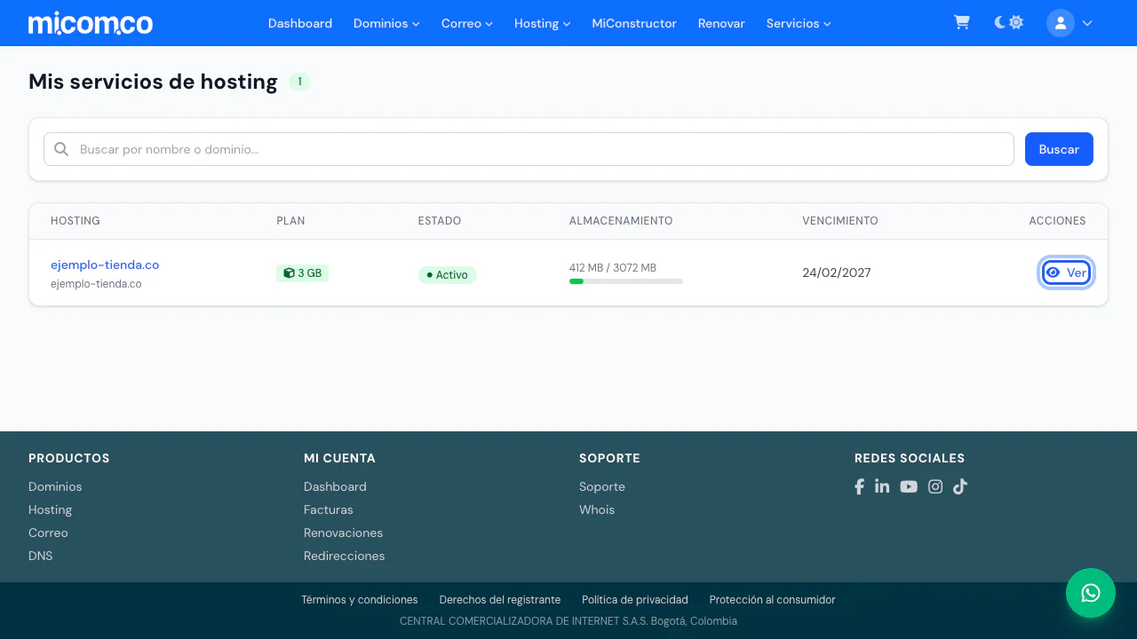Open MiConstructor from the navbar
Image resolution: width=1137 pixels, height=639 pixels.
(634, 23)
